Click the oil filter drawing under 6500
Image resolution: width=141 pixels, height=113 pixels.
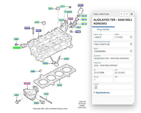(x=80, y=11)
